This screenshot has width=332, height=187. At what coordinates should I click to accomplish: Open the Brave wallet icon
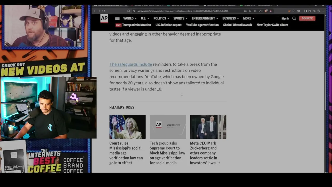310,11
